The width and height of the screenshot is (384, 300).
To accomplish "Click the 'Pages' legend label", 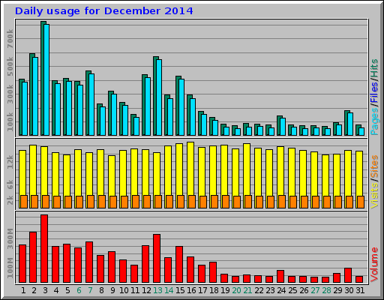I will point(374,121).
